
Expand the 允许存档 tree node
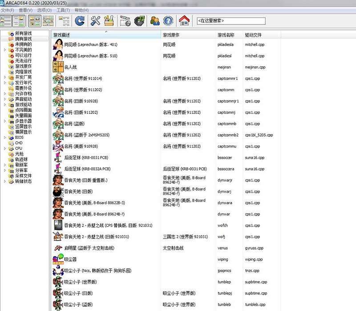tap(5, 93)
